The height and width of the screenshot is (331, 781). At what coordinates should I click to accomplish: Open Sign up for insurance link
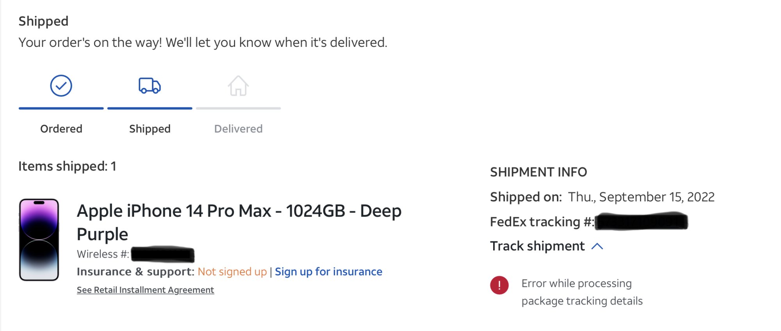[328, 272]
